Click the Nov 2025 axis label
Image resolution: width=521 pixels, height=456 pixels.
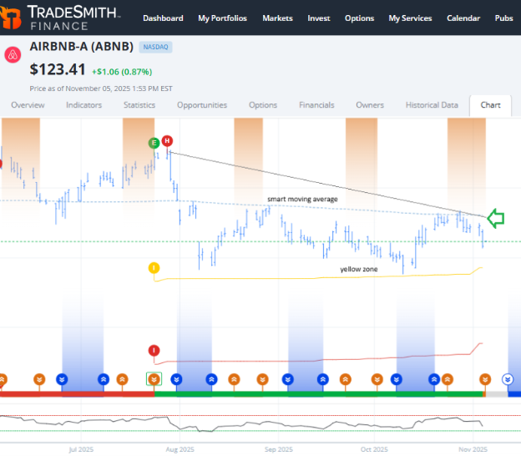(473, 449)
